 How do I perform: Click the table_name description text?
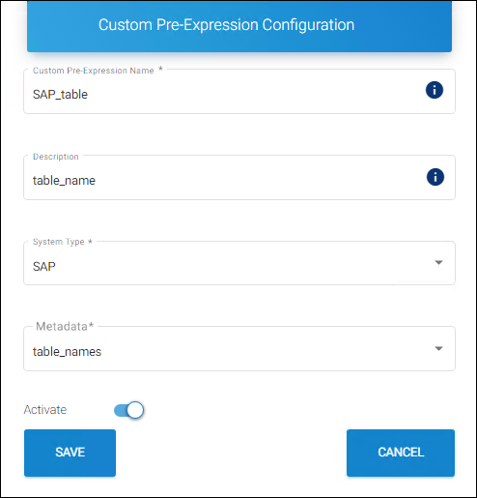(64, 181)
